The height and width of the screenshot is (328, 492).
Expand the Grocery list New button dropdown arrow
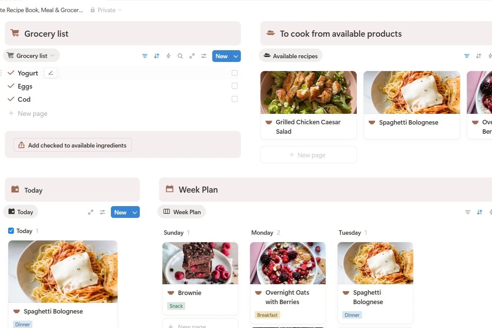pos(236,56)
